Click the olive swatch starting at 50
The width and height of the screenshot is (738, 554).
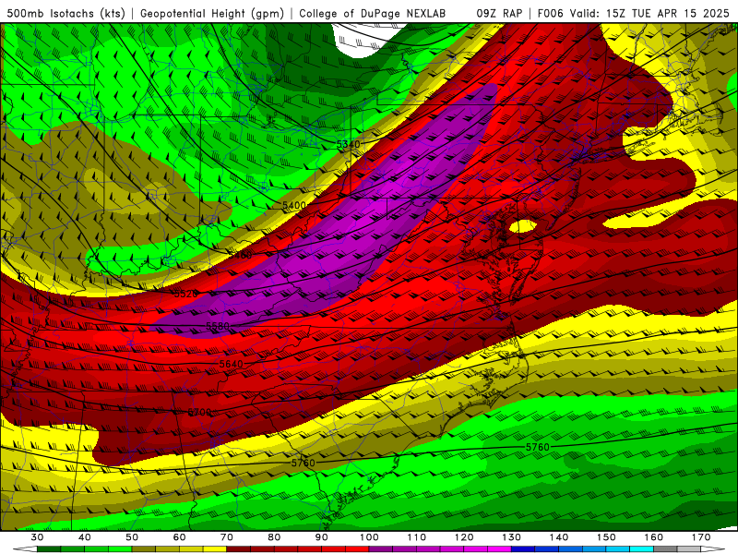(x=144, y=549)
